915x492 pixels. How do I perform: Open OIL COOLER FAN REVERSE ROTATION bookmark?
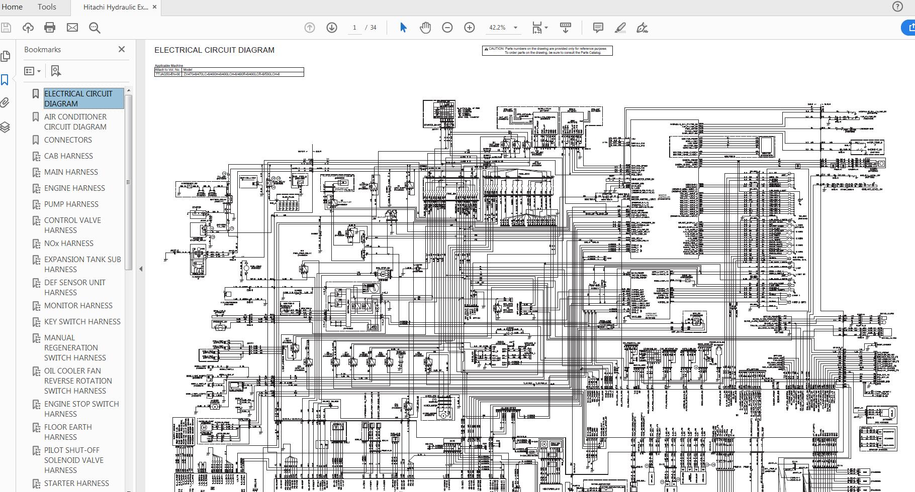[78, 381]
